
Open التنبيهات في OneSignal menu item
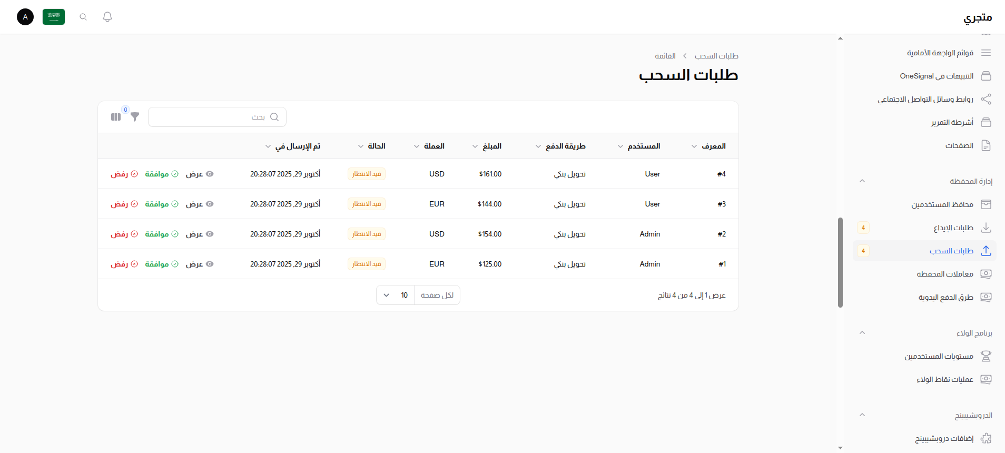pos(924,76)
